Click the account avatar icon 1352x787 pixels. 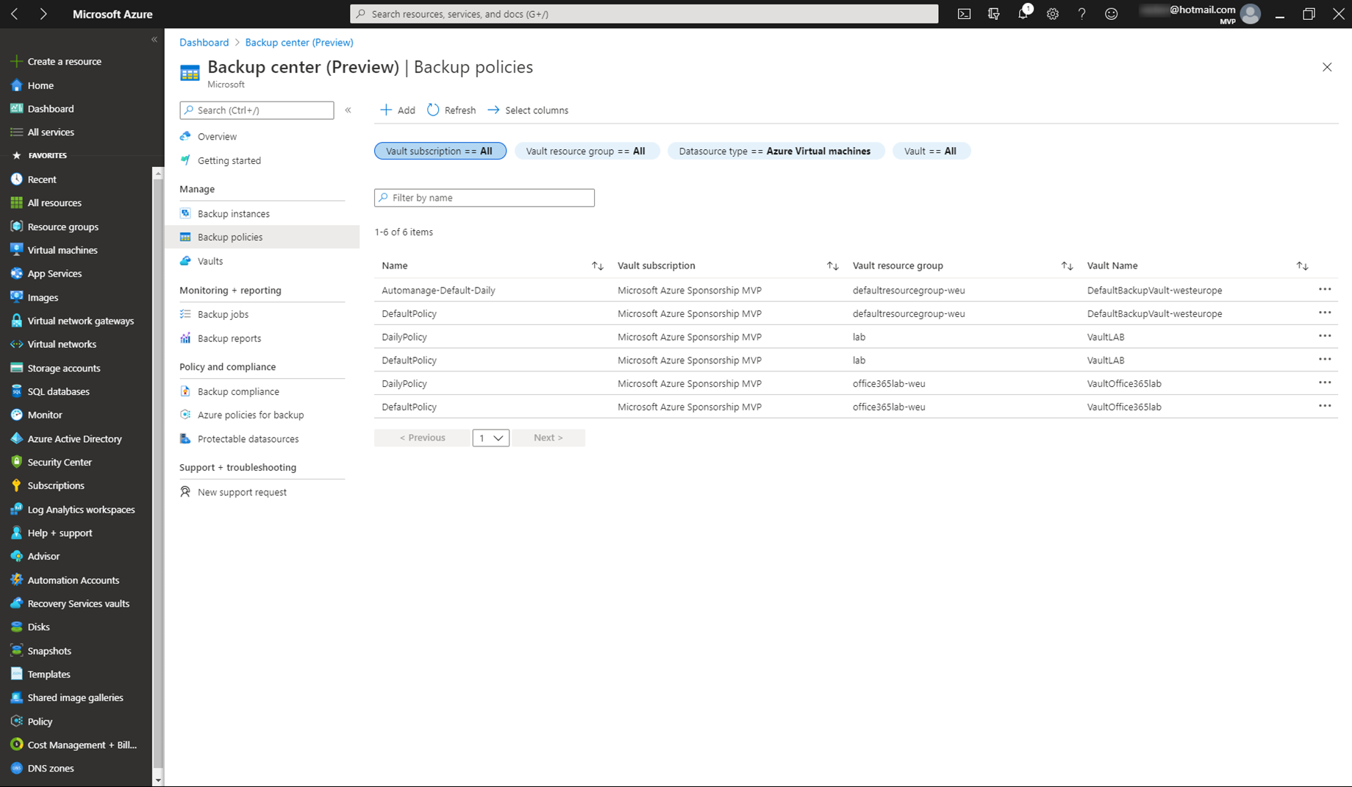tap(1250, 14)
